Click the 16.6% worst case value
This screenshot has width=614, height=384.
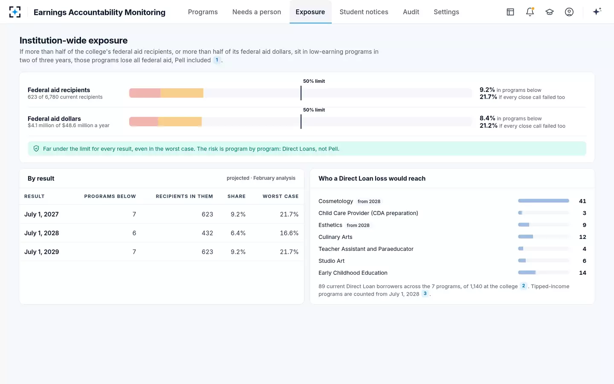[x=289, y=233]
